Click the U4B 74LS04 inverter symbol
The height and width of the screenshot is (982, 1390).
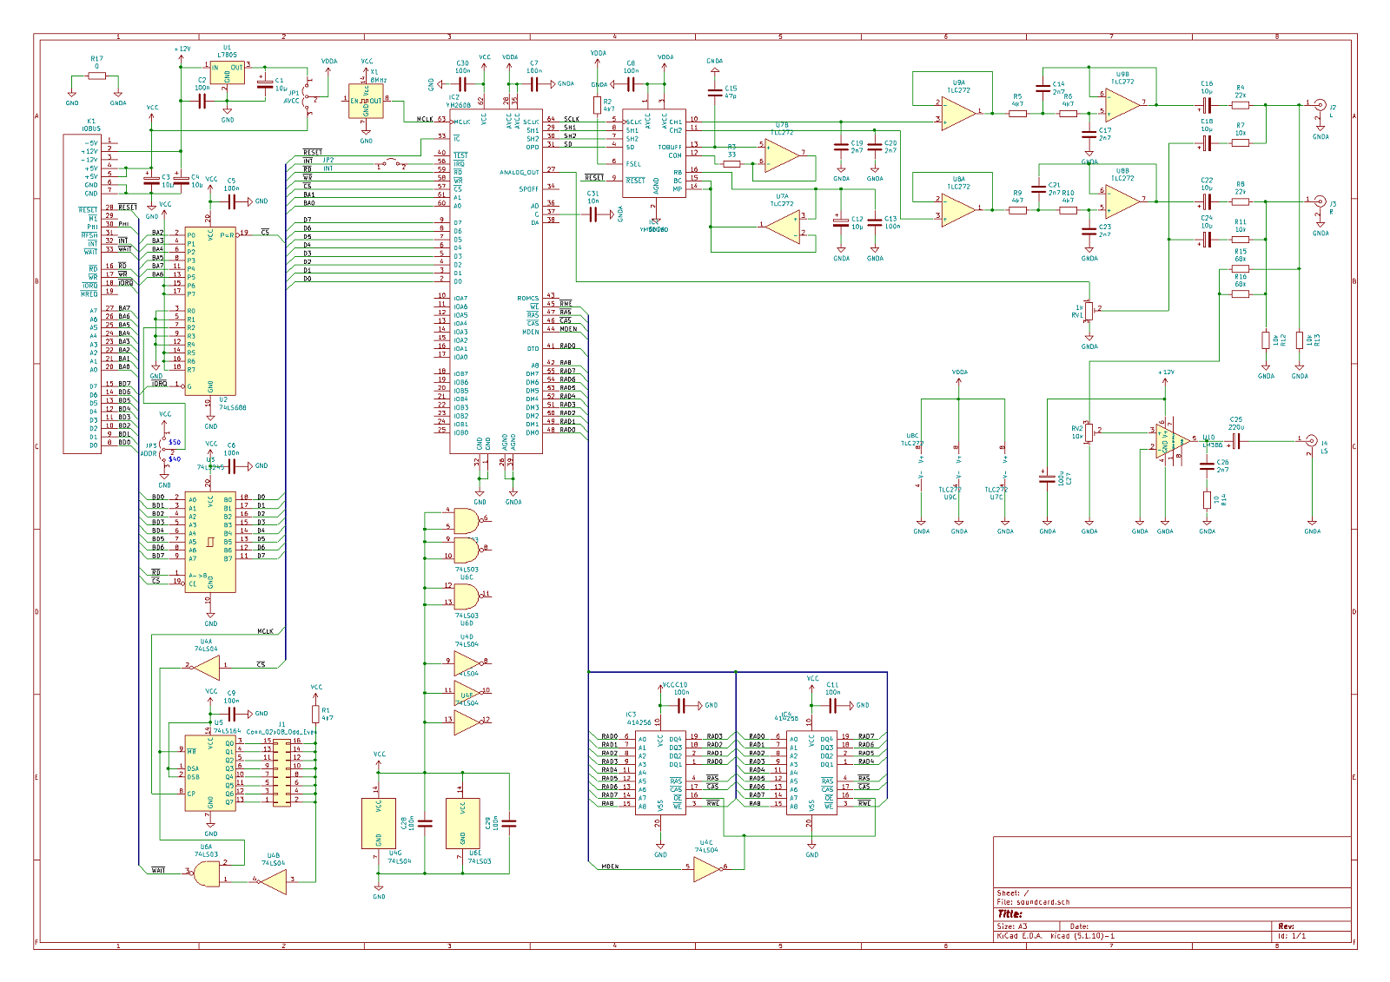coord(272,881)
